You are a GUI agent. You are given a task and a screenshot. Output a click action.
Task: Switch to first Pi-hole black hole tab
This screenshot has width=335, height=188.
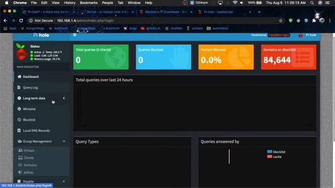point(49,12)
